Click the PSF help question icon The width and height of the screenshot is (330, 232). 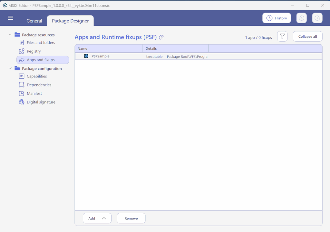click(x=162, y=38)
